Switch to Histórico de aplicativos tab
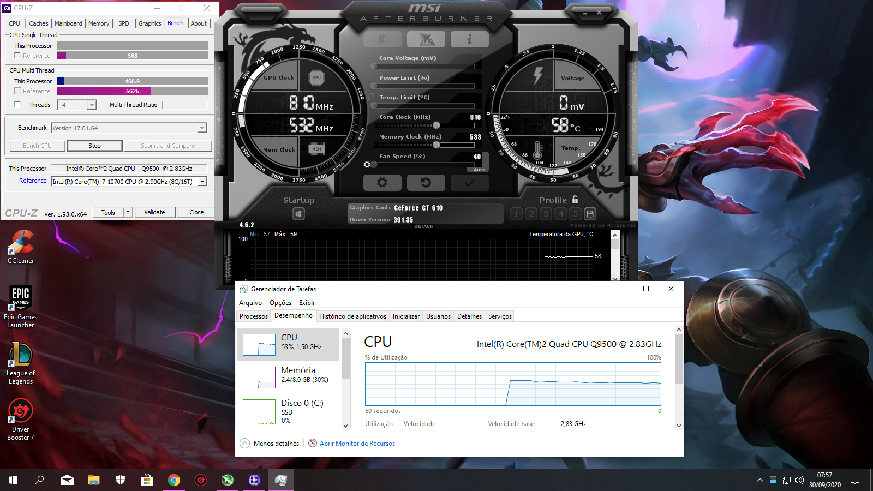Image resolution: width=873 pixels, height=491 pixels. (352, 316)
